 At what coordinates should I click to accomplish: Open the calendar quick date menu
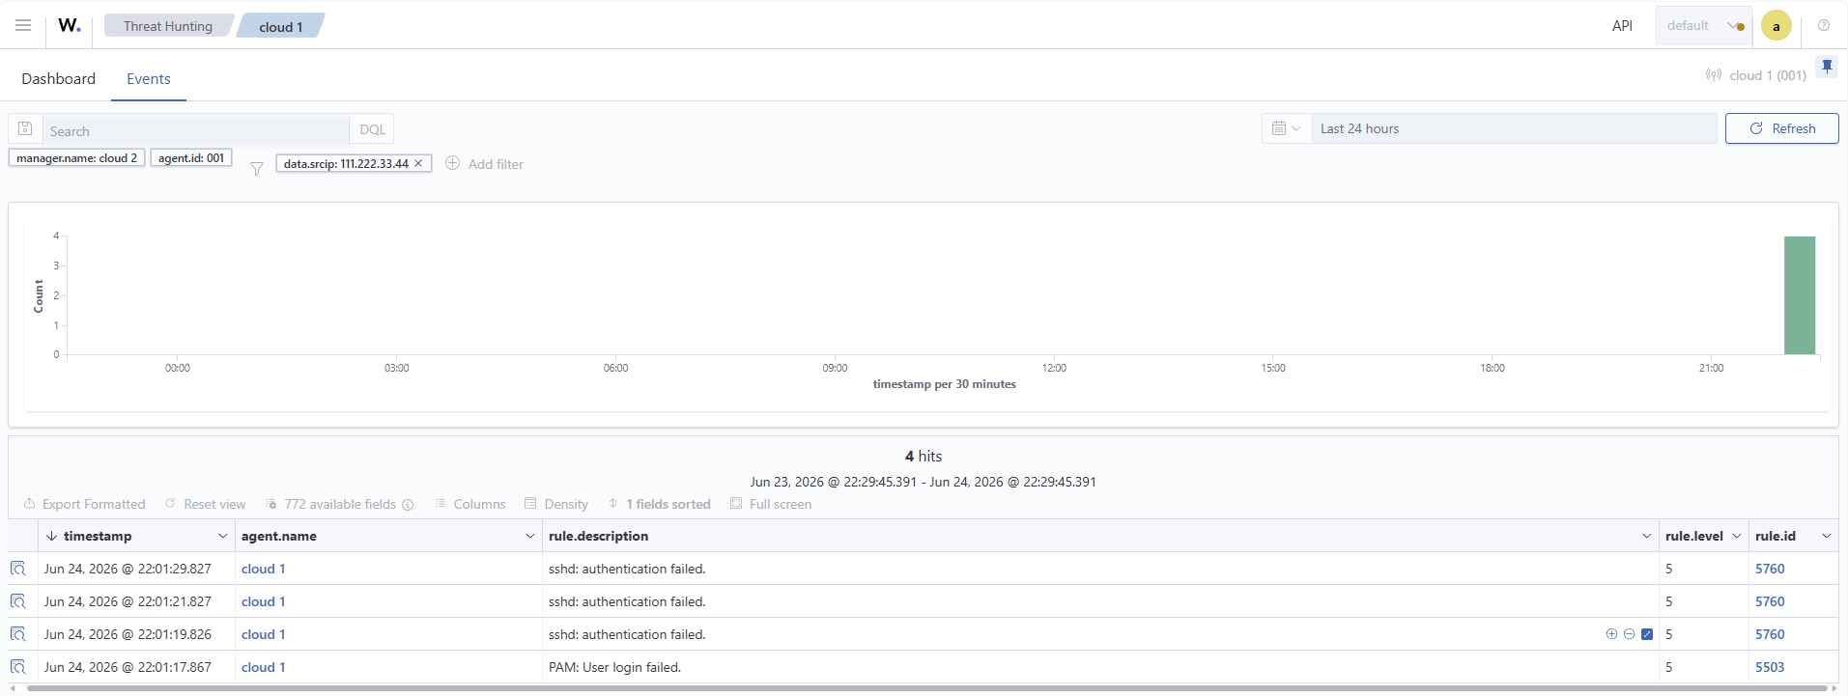pos(1287,128)
